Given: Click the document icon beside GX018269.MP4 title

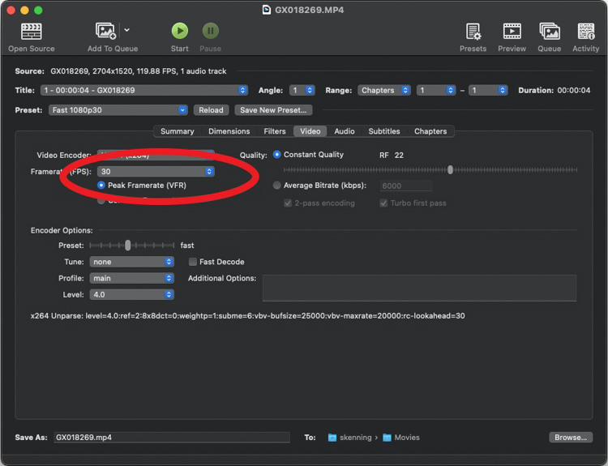Looking at the screenshot, I should pos(267,10).
